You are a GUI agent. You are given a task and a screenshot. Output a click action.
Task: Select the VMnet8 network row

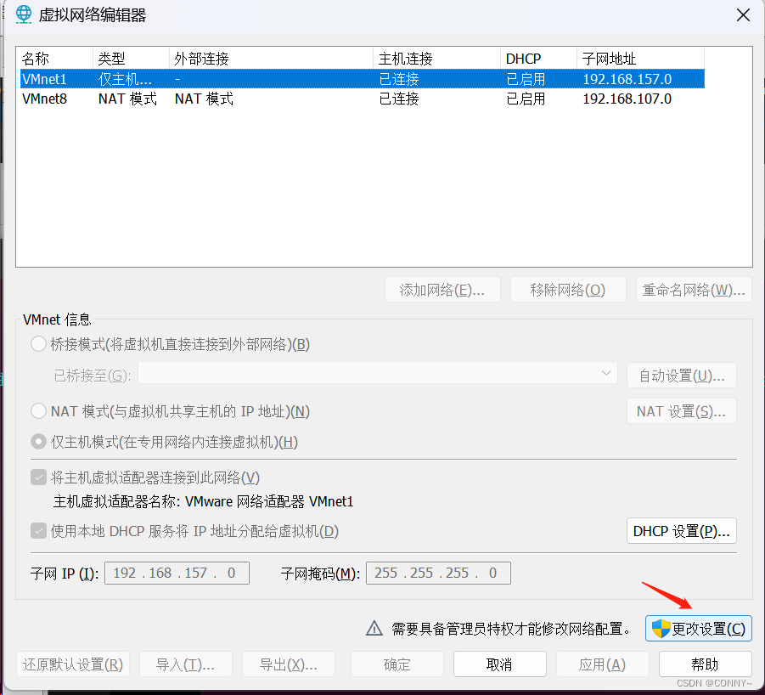[x=363, y=99]
